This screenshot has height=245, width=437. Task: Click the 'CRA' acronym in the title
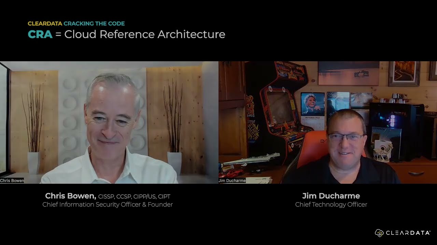pos(40,34)
